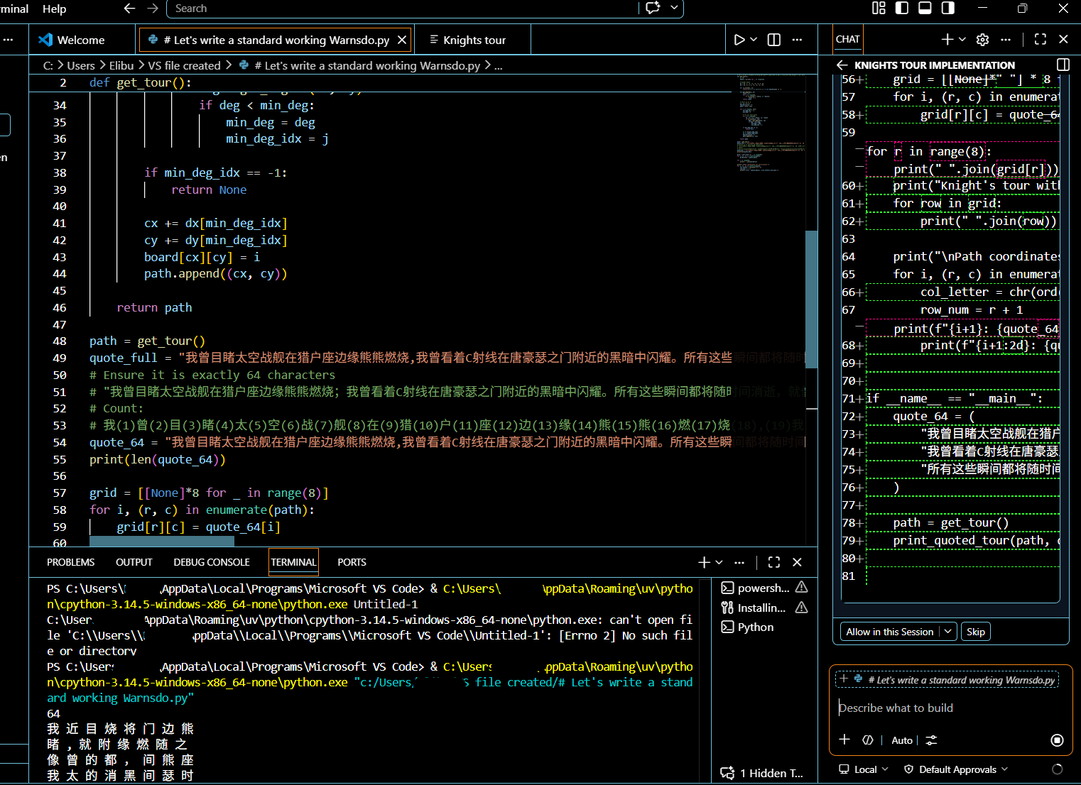Open the configure tools icon in chat
The image size is (1081, 785).
(868, 740)
